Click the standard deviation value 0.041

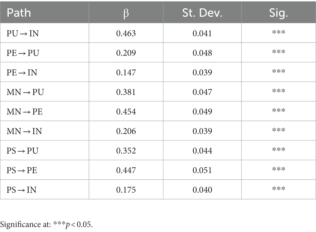tap(202, 33)
